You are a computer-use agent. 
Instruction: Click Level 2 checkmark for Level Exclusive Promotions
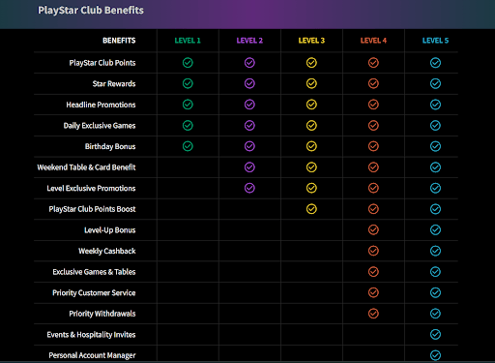[249, 188]
